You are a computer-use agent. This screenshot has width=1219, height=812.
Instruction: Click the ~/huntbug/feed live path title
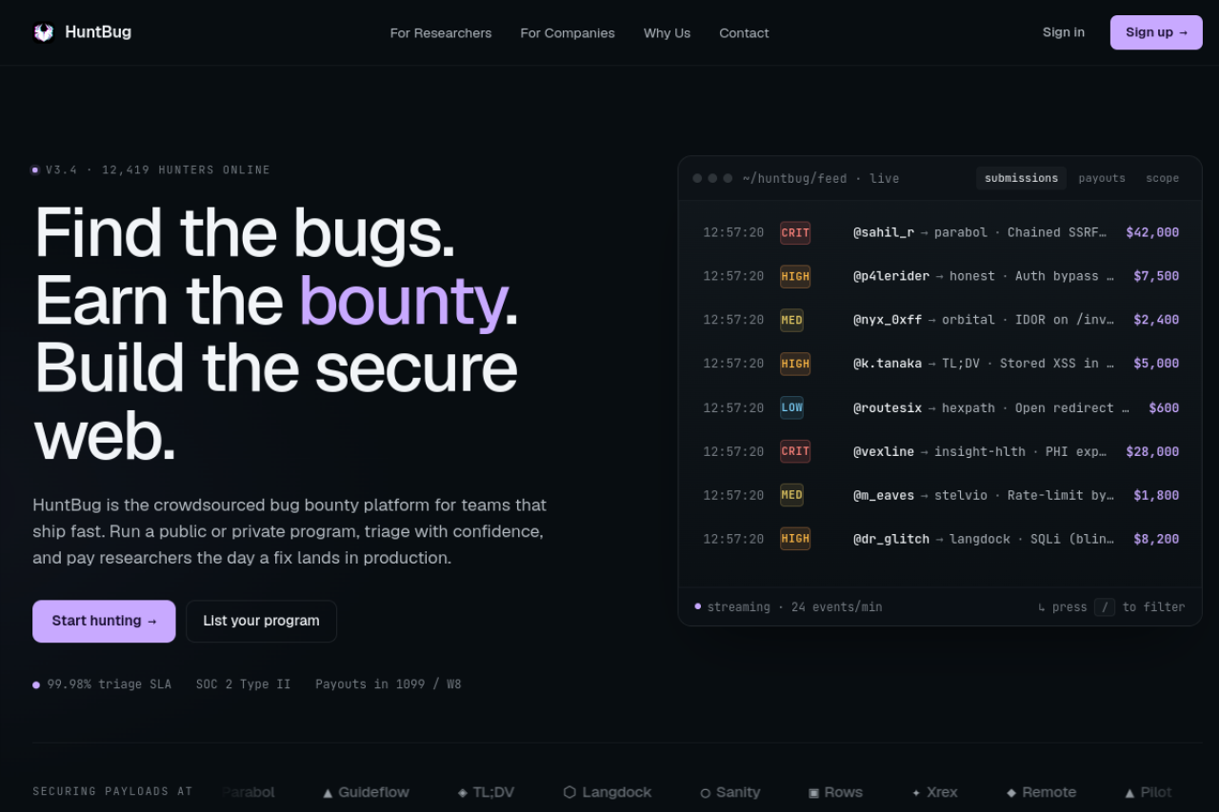click(x=821, y=178)
